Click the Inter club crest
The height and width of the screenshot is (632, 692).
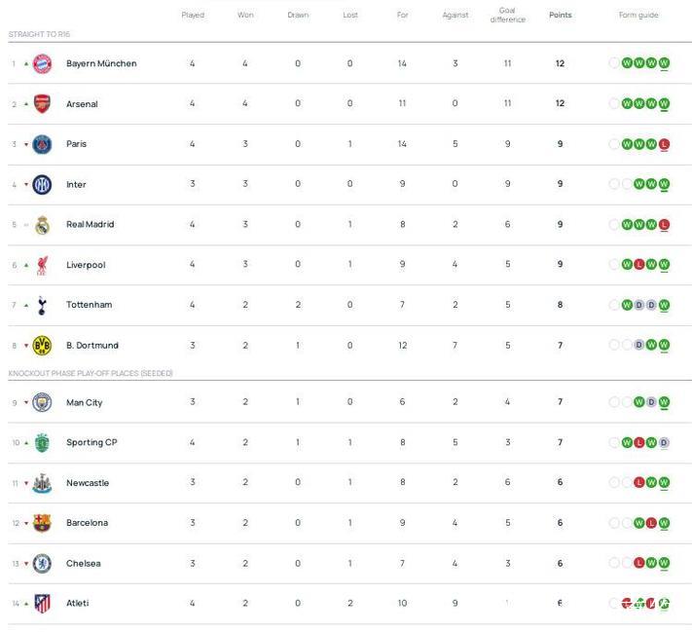42,184
